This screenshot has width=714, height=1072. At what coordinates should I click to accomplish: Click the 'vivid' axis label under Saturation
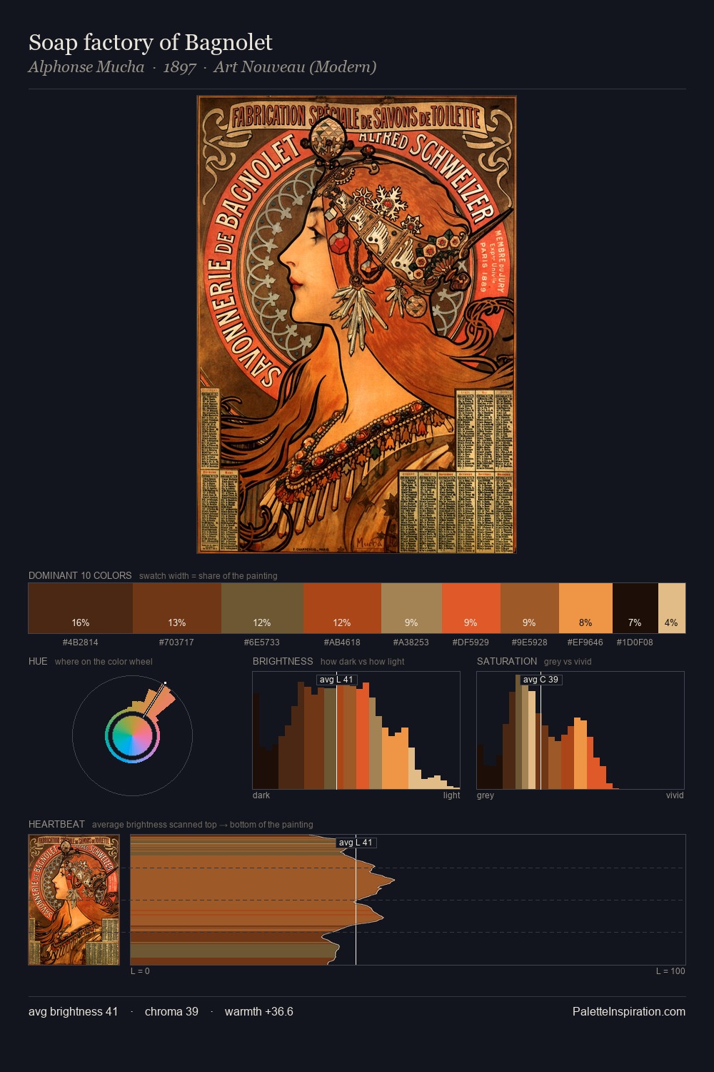[x=675, y=795]
